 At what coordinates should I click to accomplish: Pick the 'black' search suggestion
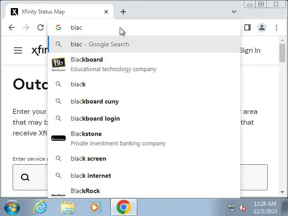click(144, 84)
